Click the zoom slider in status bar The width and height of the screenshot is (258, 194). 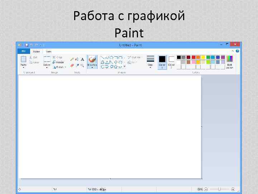tap(219, 189)
